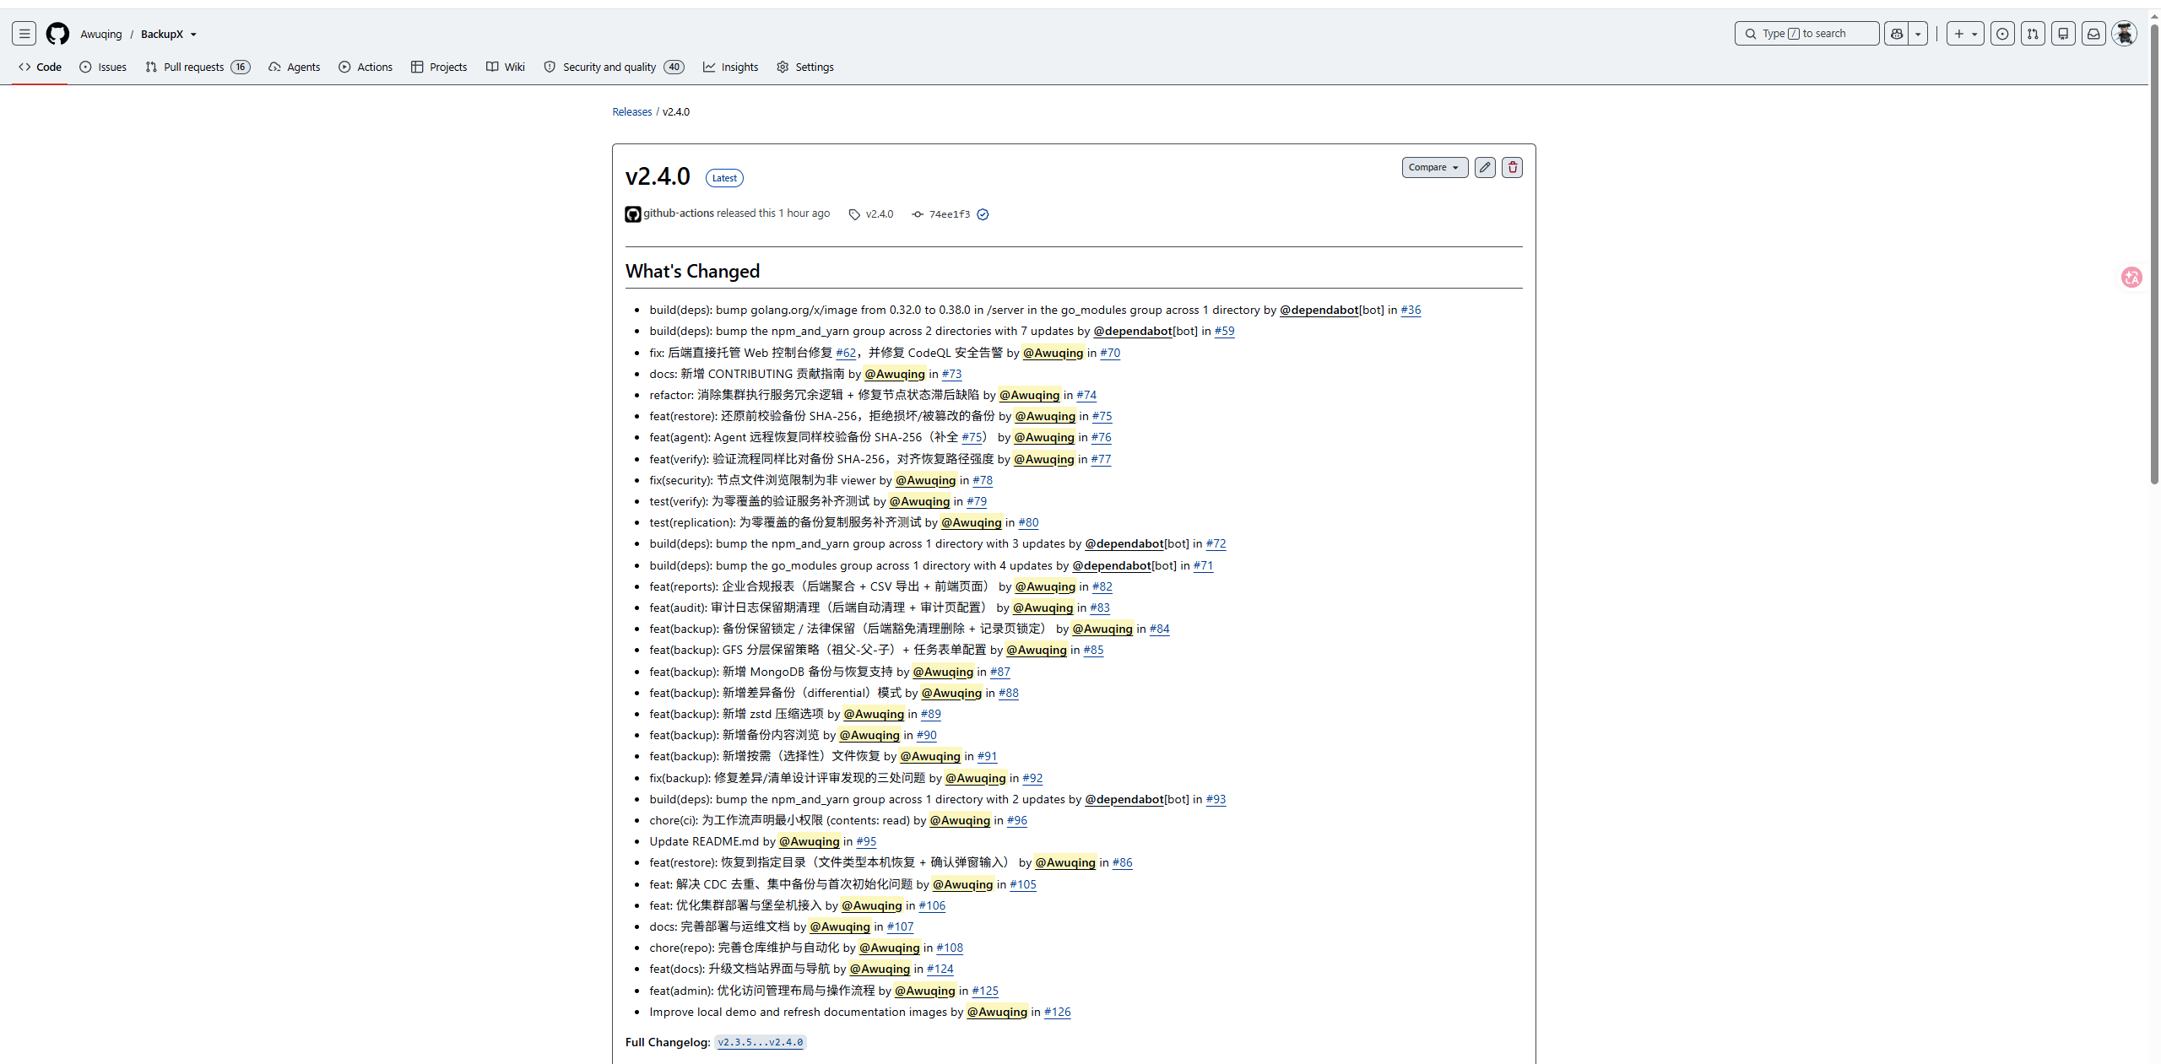Open @Awuqing mention in the #73 entry
Screen dimensions: 2161x1064
895,374
